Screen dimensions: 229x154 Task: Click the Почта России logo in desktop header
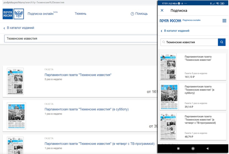click(x=8, y=14)
